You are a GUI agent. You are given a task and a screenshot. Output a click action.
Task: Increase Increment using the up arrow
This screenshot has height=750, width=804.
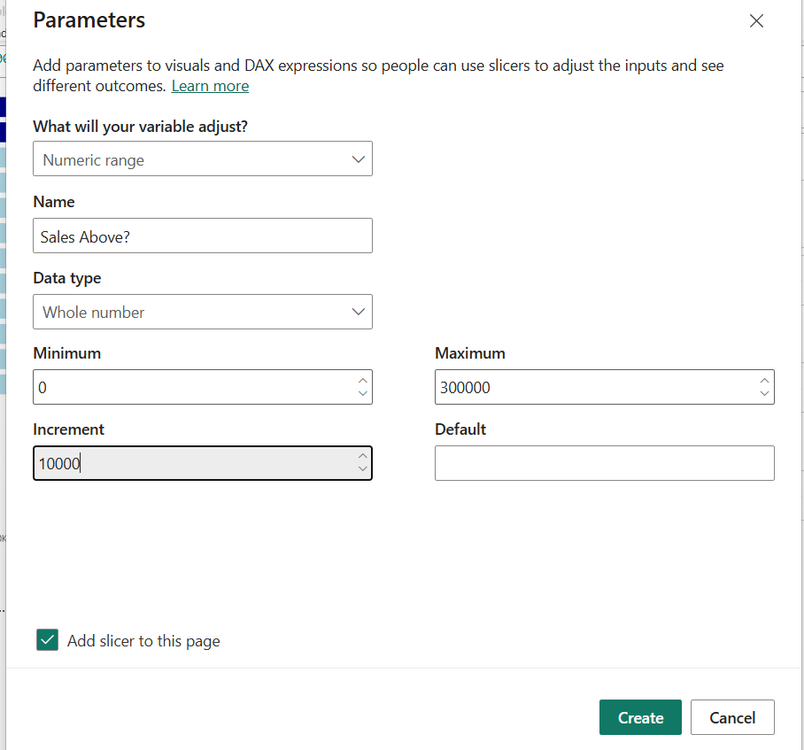tap(362, 456)
